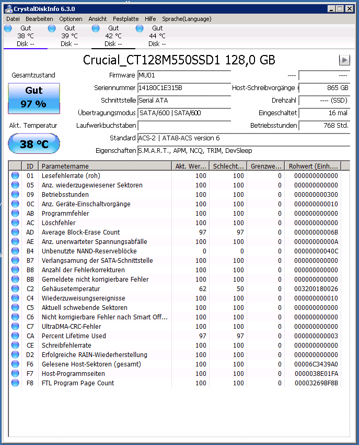This screenshot has width=359, height=445.
Task: Click the Parametername column header
Action: (105, 166)
